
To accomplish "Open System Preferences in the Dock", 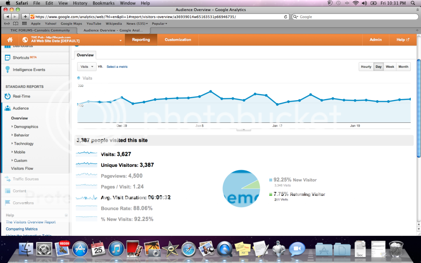I will 44,249.
